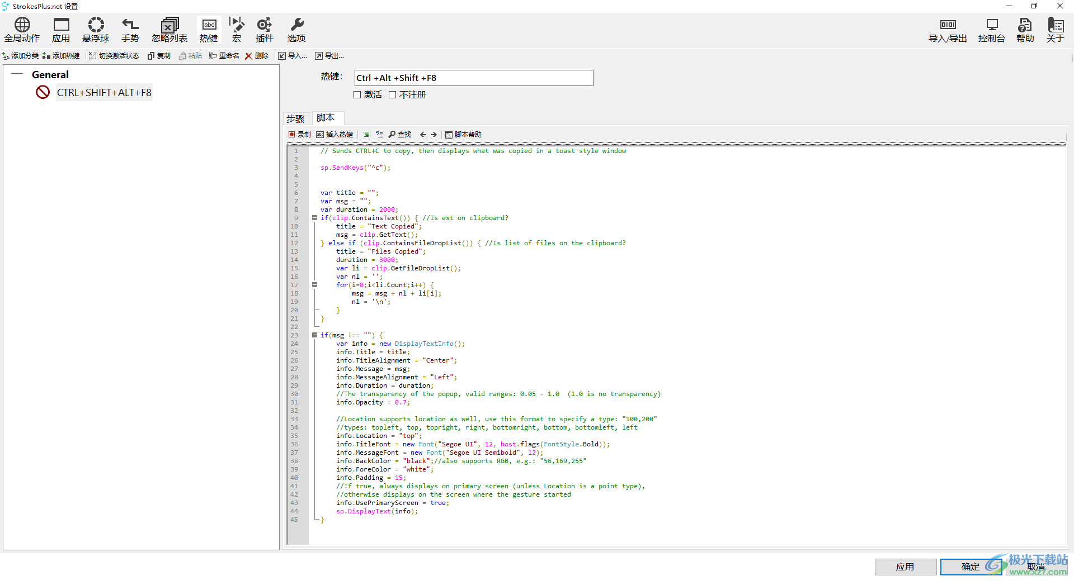Click the 'info.Opacity = 0.7;' line
Screen dimensions: 1074x581
(373, 402)
